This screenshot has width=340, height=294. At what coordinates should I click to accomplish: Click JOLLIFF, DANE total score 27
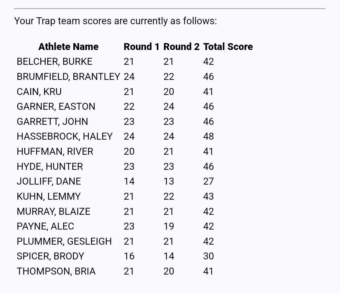(x=208, y=181)
